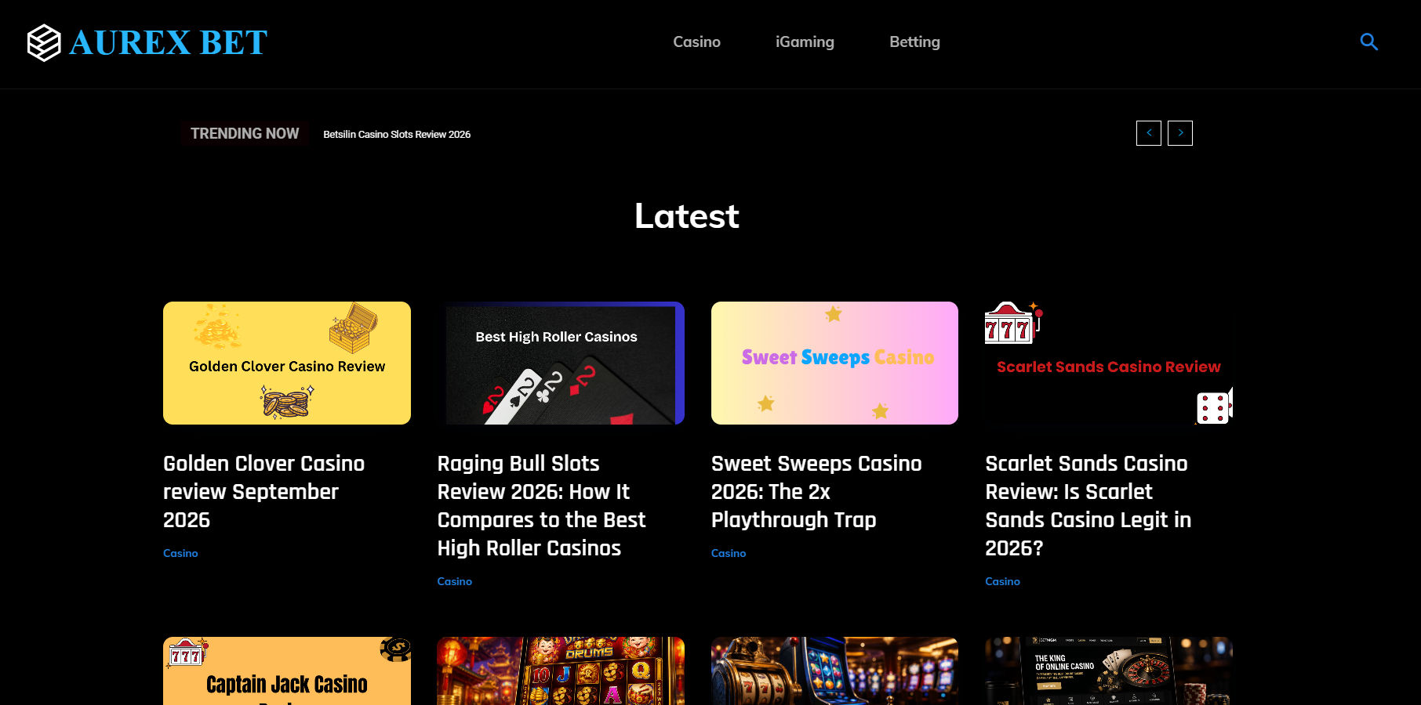Open the iGaming menu item
1421x705 pixels.
click(x=805, y=42)
